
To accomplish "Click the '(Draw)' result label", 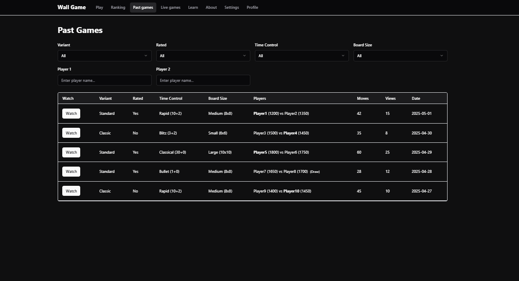I will coord(315,172).
